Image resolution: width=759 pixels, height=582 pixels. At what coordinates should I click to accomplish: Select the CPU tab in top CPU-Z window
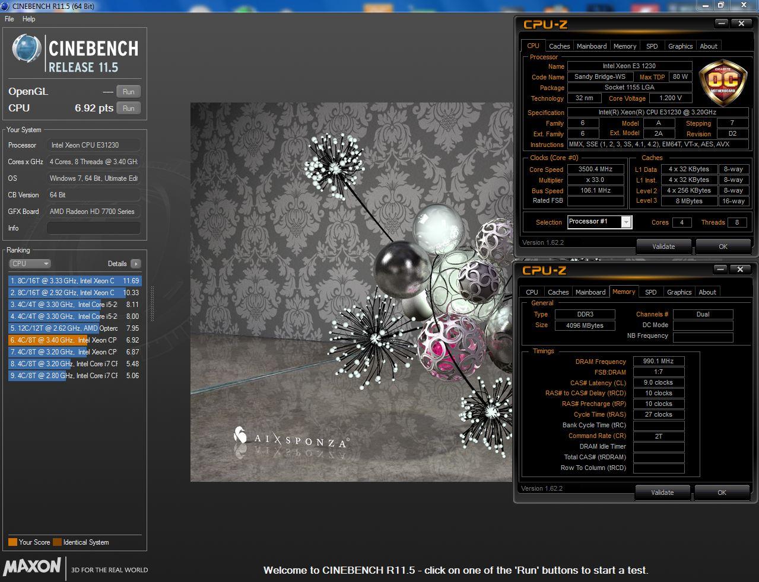533,46
